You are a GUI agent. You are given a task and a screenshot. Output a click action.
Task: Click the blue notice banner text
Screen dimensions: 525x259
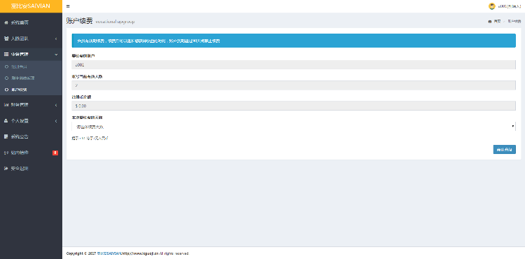pos(148,41)
